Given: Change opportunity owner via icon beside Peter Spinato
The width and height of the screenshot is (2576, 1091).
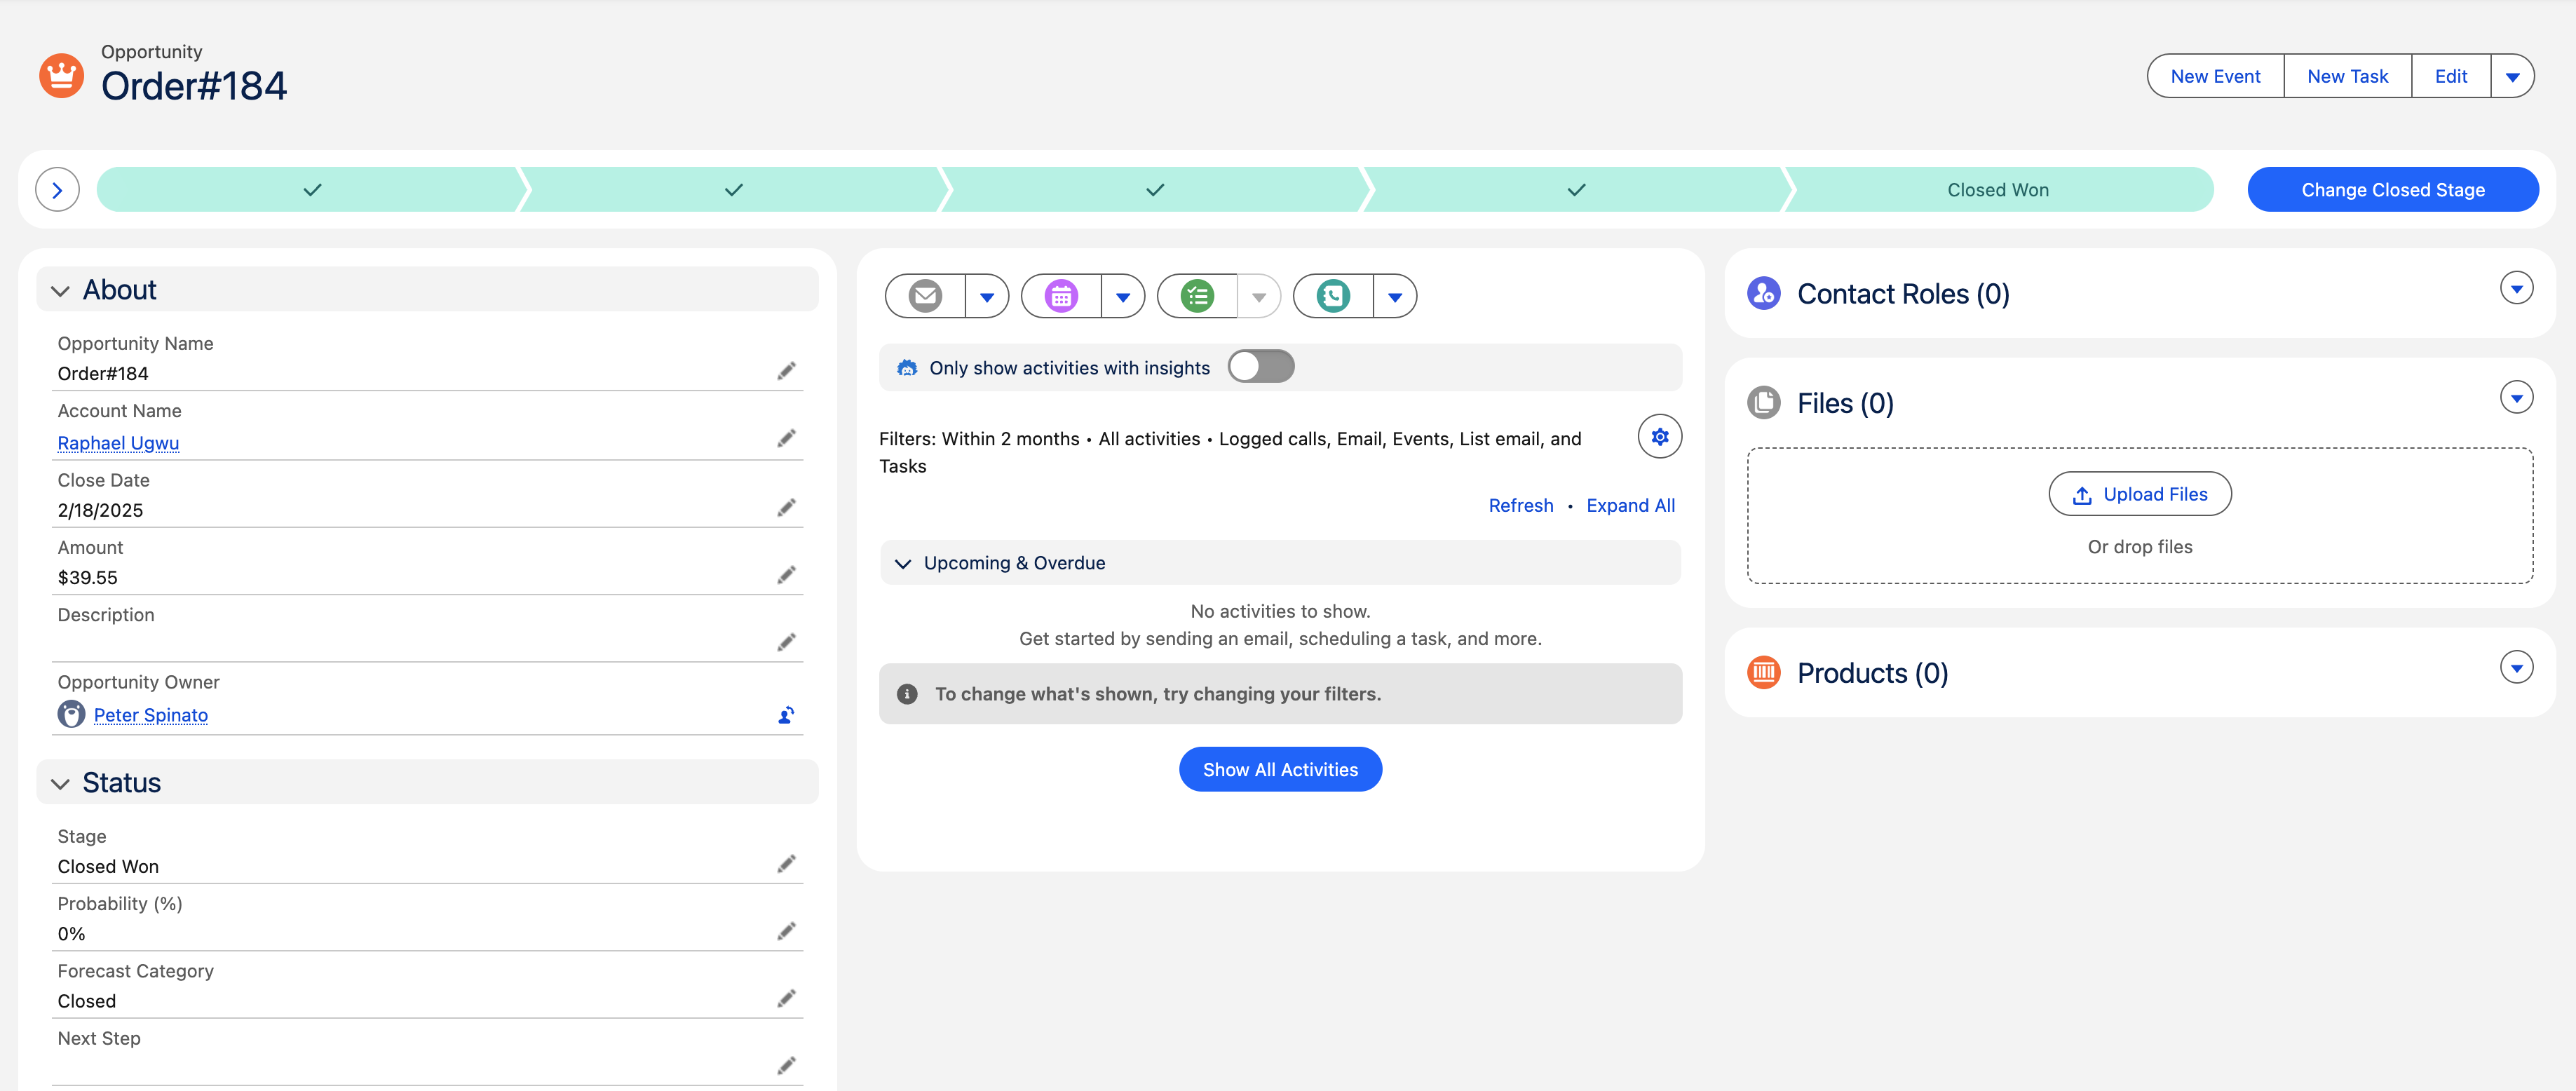Looking at the screenshot, I should point(785,714).
